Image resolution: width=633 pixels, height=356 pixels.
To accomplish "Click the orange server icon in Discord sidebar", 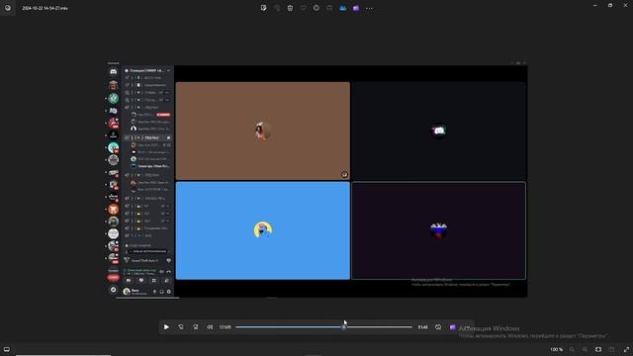I will tap(114, 209).
